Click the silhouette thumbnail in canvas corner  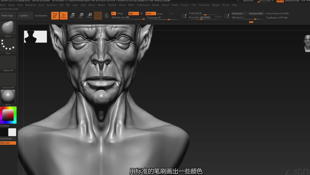coord(35,37)
